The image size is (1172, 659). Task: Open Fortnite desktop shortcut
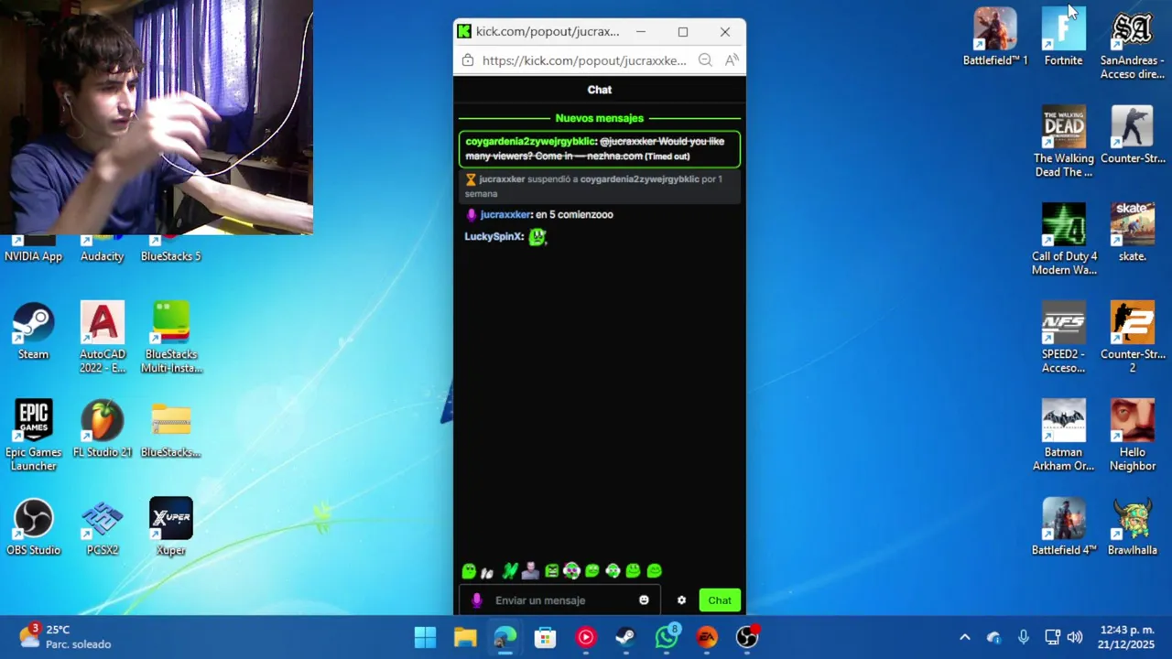pyautogui.click(x=1063, y=38)
